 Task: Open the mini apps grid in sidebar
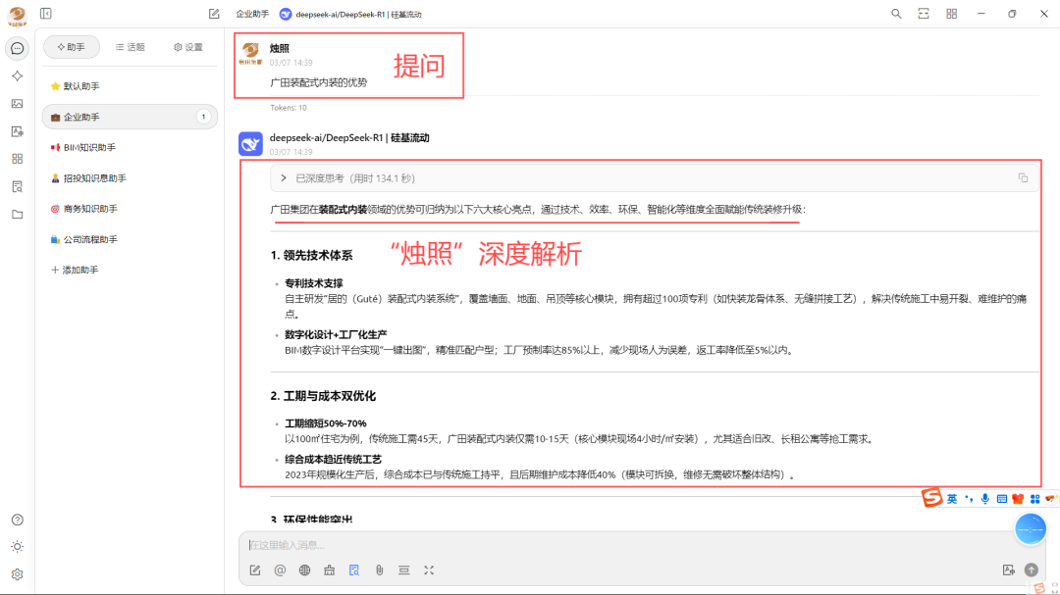click(18, 159)
